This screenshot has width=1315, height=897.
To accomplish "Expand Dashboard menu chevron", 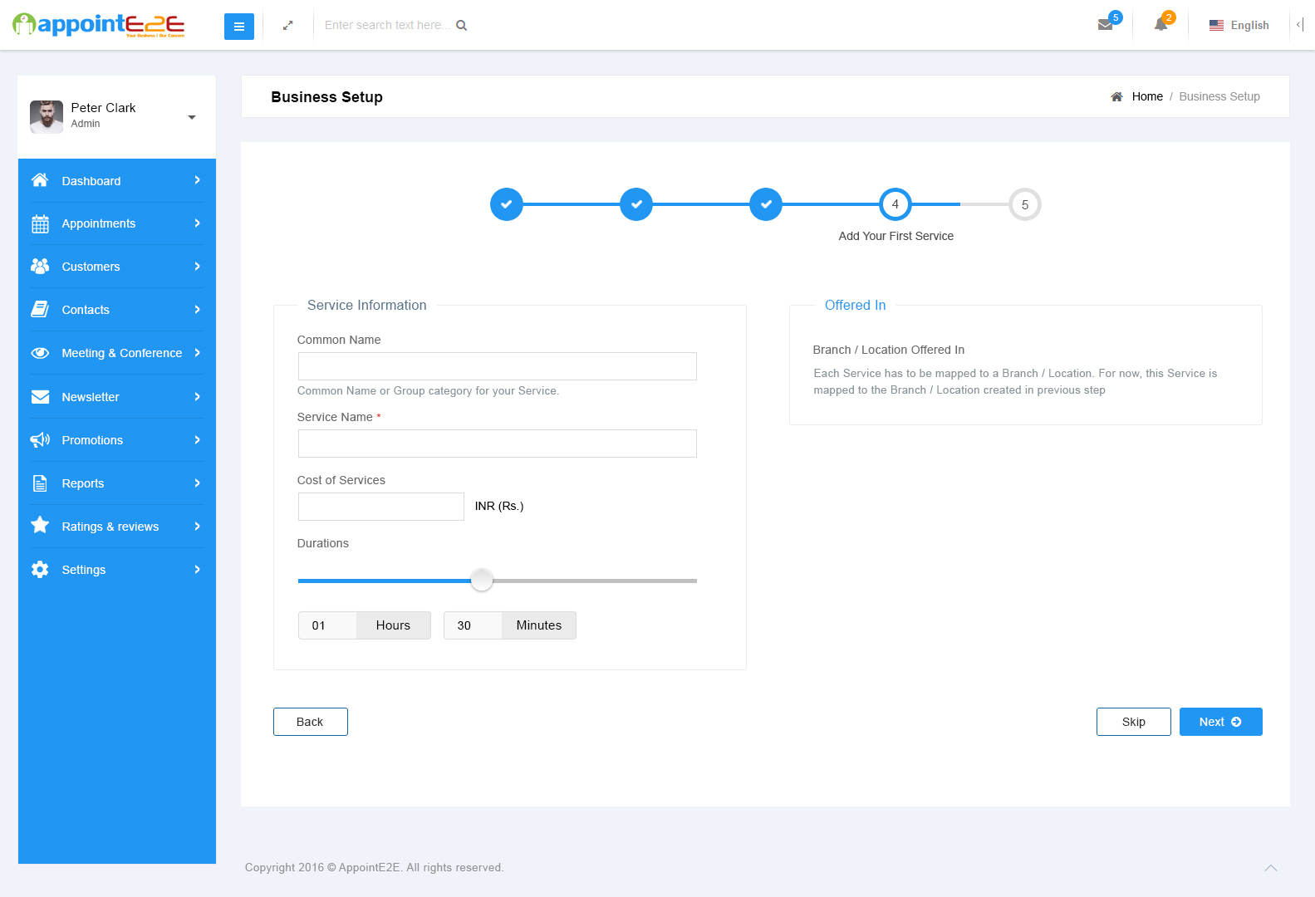I will 197,180.
